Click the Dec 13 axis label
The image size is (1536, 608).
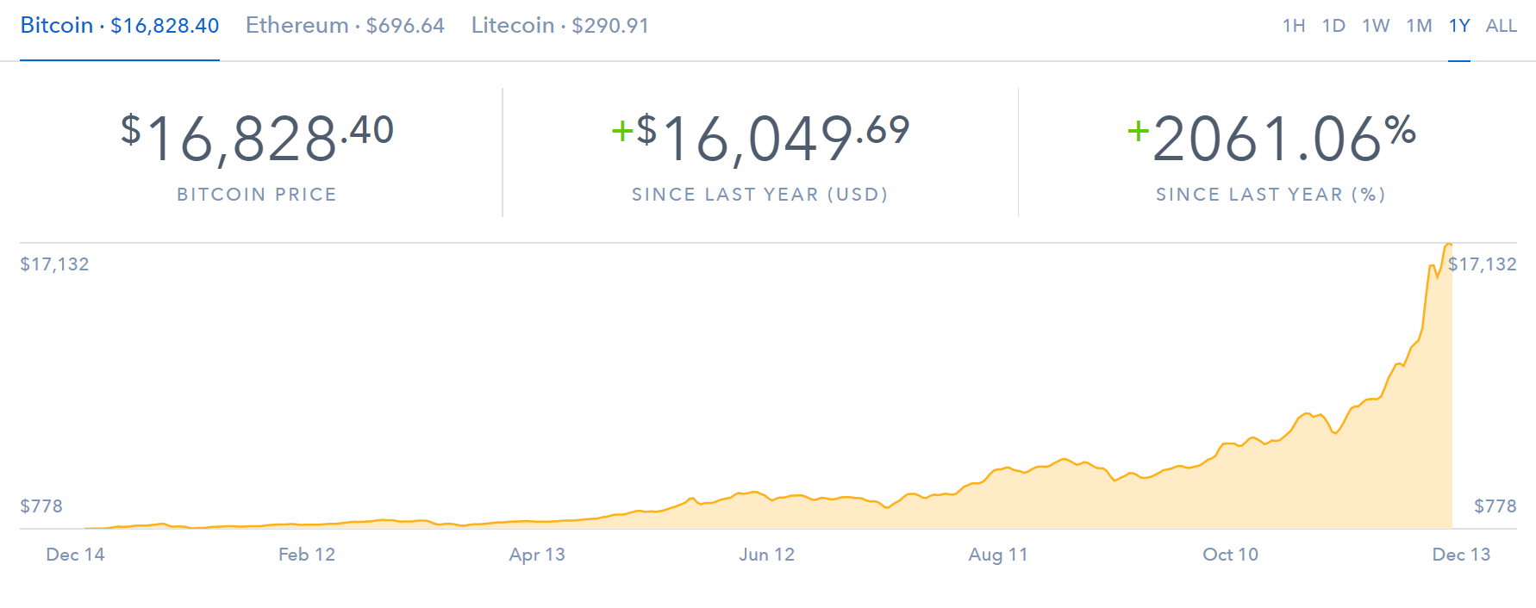pos(1461,555)
